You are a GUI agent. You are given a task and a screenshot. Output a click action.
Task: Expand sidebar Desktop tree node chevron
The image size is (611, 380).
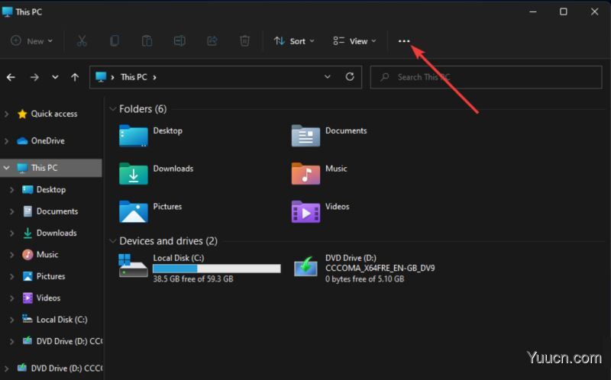coord(12,189)
